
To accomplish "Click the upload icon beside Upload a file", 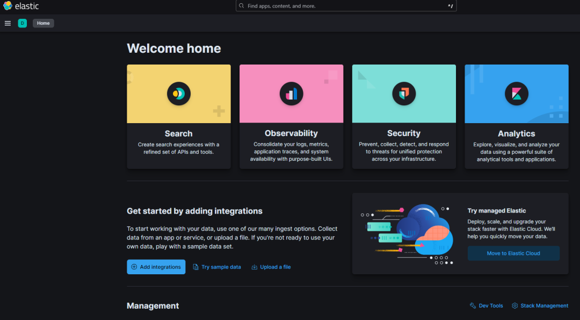I will [x=255, y=267].
